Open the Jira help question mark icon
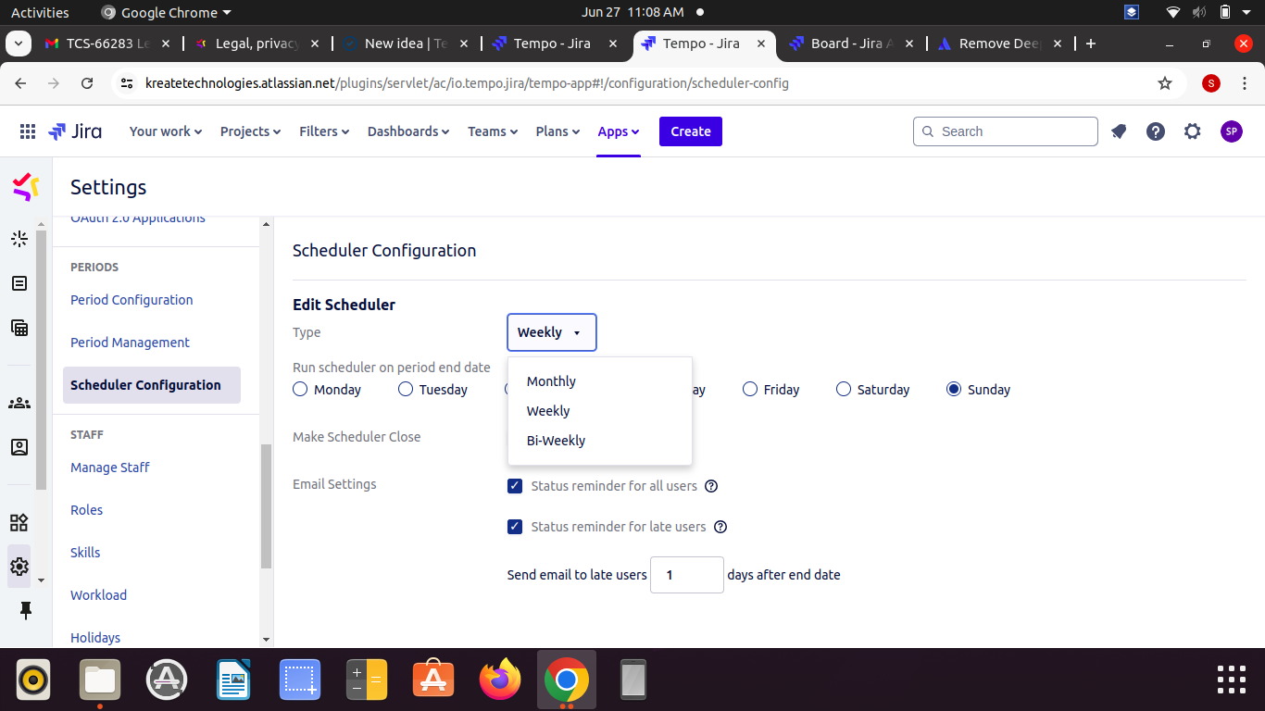1265x711 pixels. coord(1156,131)
